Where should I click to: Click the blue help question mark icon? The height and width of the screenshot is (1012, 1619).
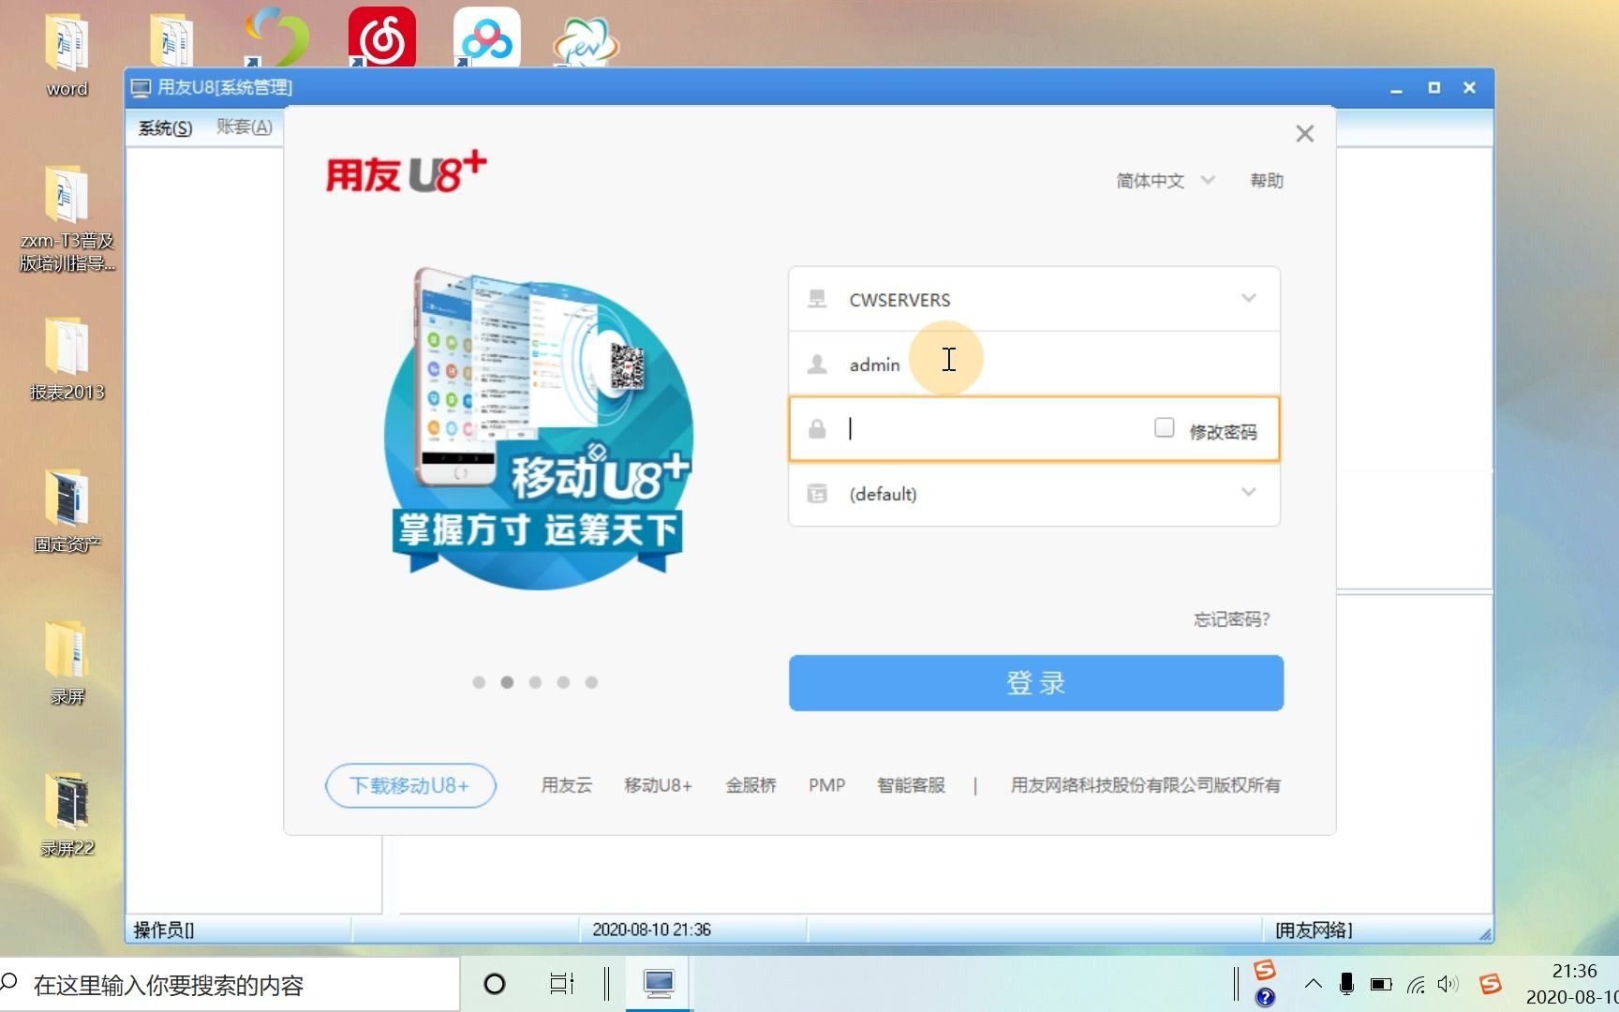pyautogui.click(x=1265, y=997)
